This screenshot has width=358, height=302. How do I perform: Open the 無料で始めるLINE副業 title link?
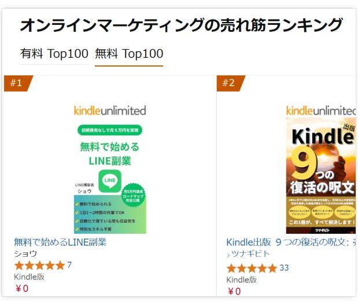tap(60, 242)
